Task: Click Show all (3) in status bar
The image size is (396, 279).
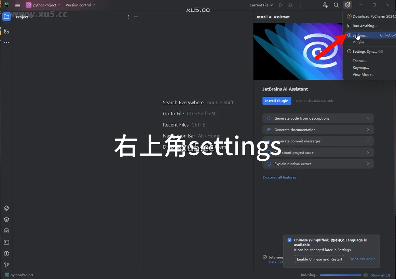Action: (380, 275)
